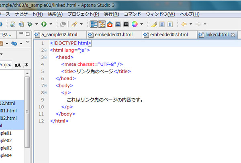Open the terminal console icon
This screenshot has height=163, width=241.
click(126, 24)
